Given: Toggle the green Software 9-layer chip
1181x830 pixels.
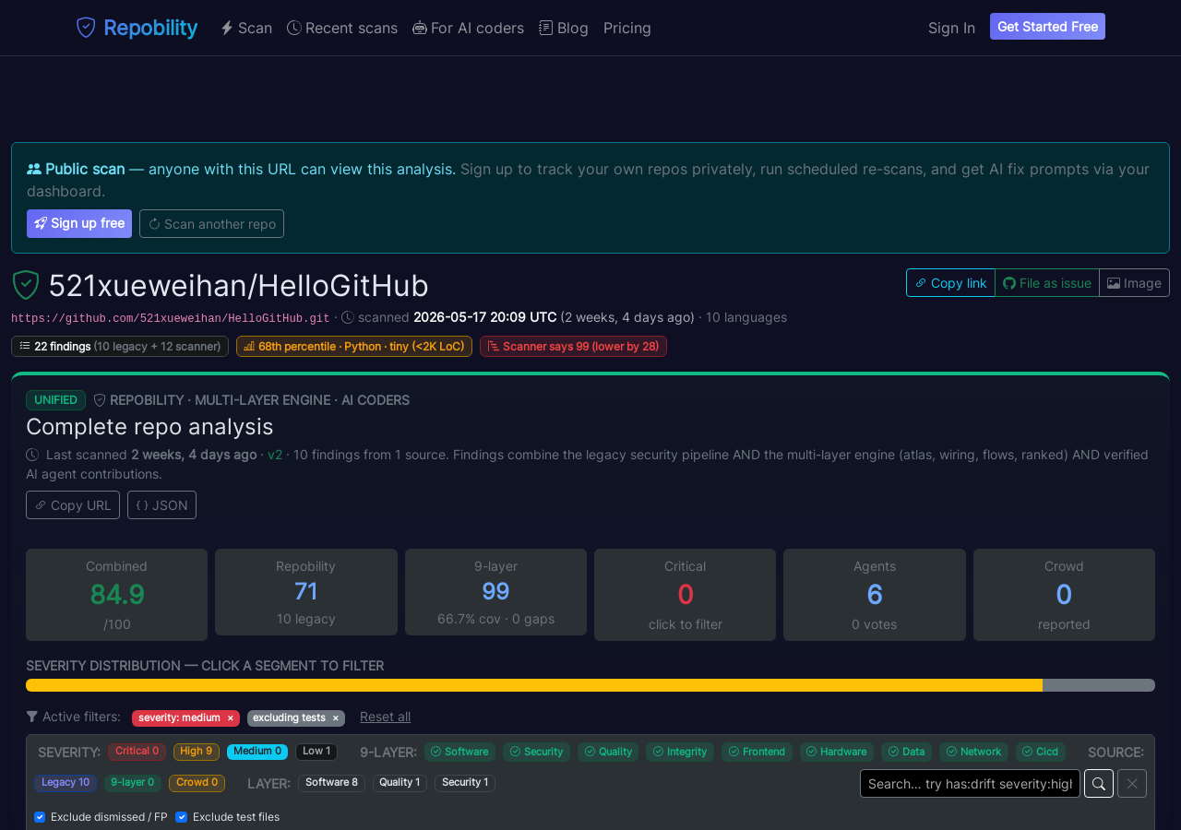Looking at the screenshot, I should pos(459,752).
